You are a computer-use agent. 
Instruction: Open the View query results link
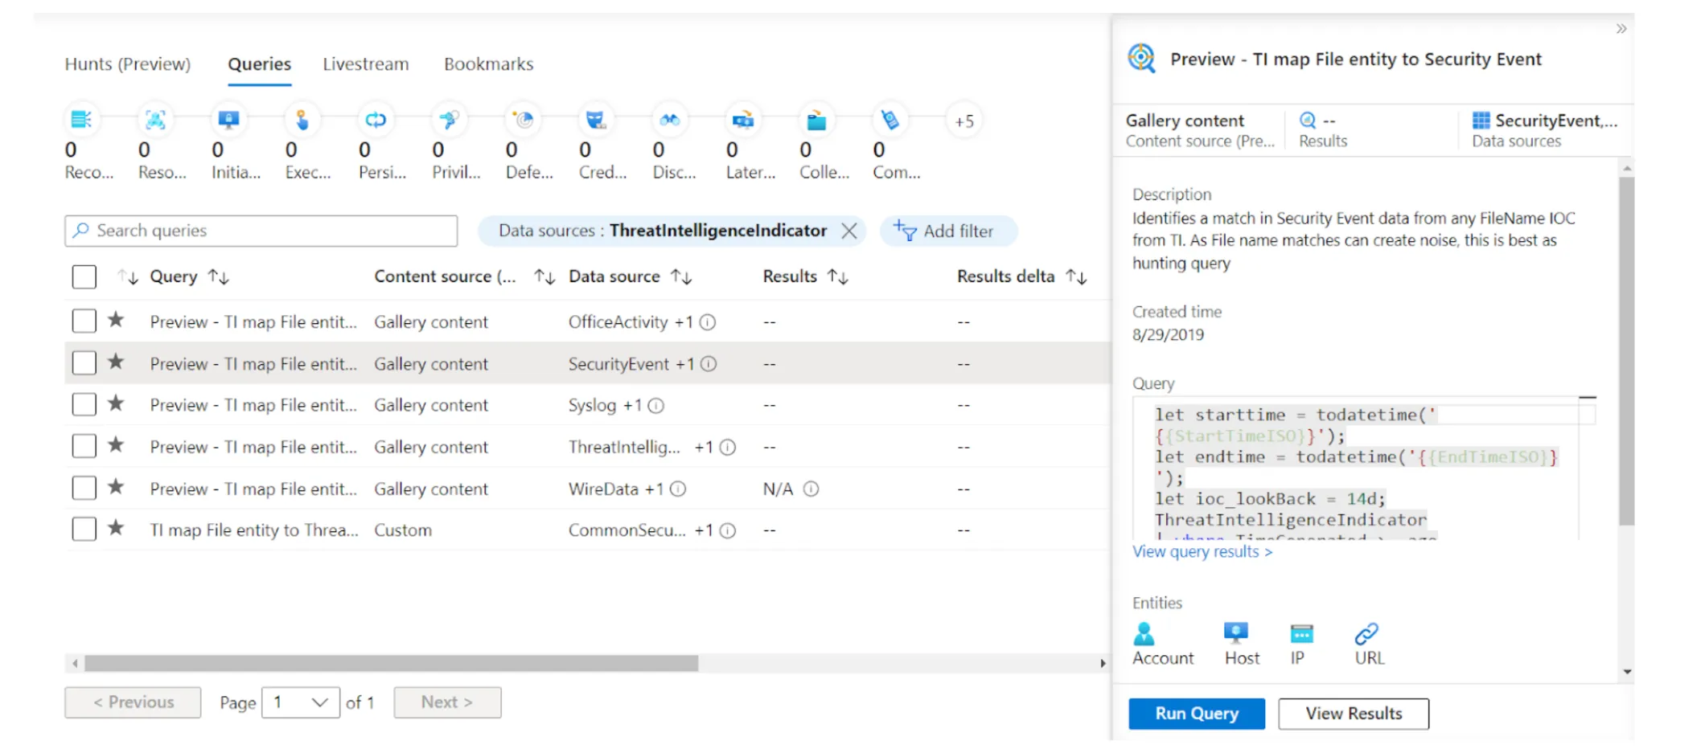click(1202, 551)
